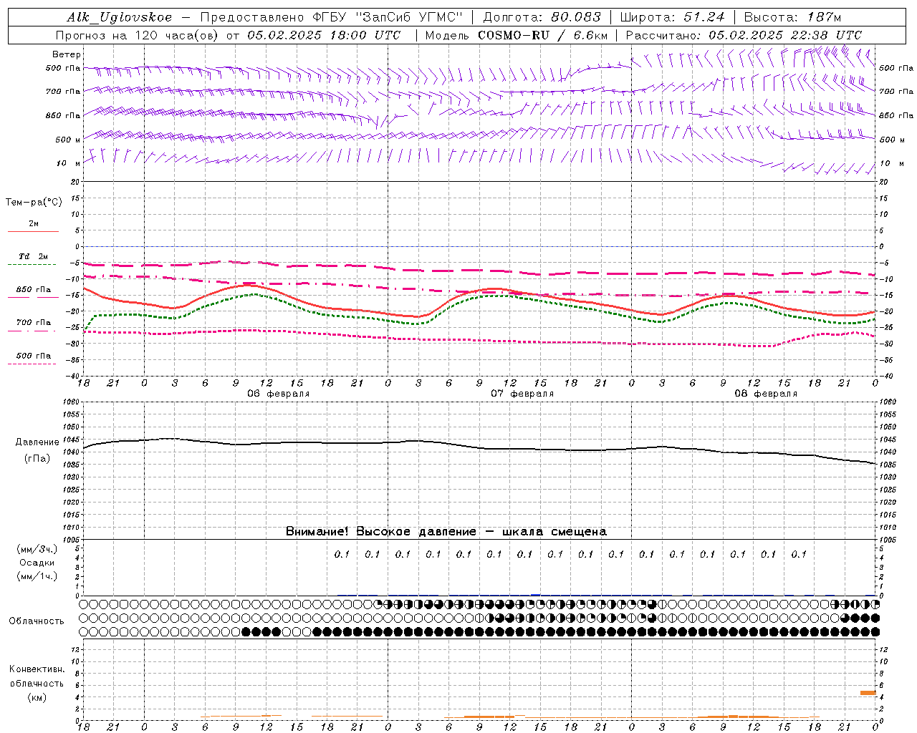Click the 06 февраля date label

[279, 394]
